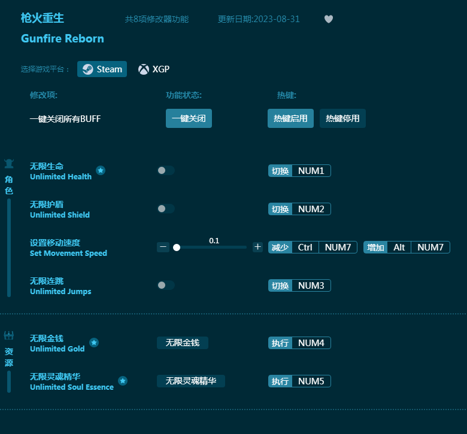
Task: Click the heart favorite icon
Action: 329,19
